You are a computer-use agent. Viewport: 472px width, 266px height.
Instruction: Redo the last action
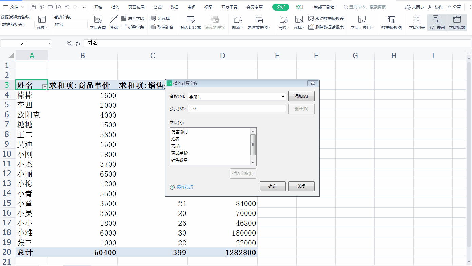[76, 7]
